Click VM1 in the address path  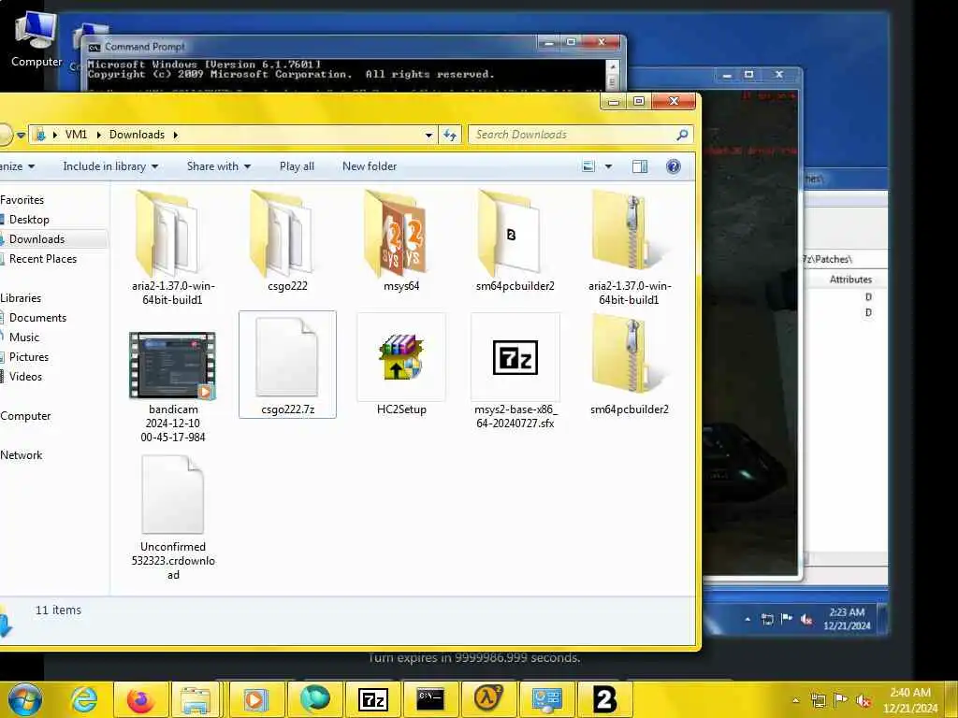(77, 135)
